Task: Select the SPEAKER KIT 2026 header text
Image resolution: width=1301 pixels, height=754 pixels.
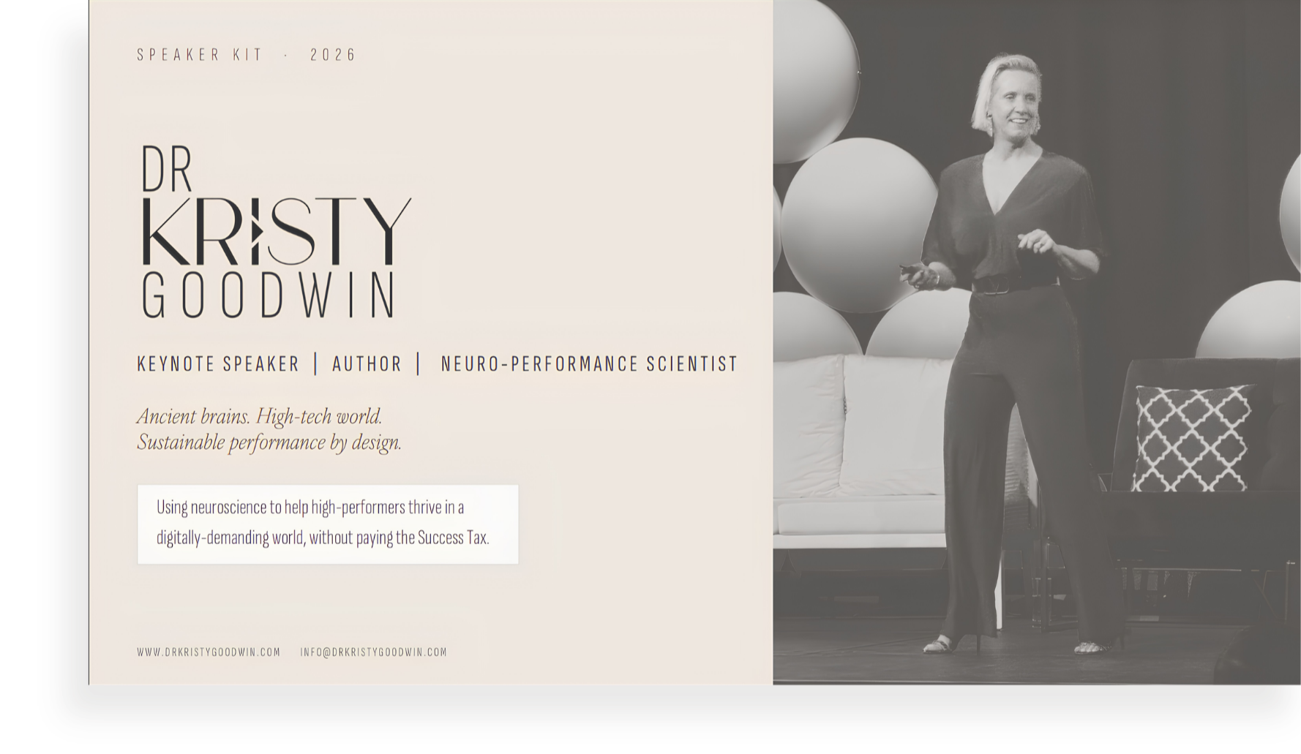Action: pyautogui.click(x=246, y=55)
